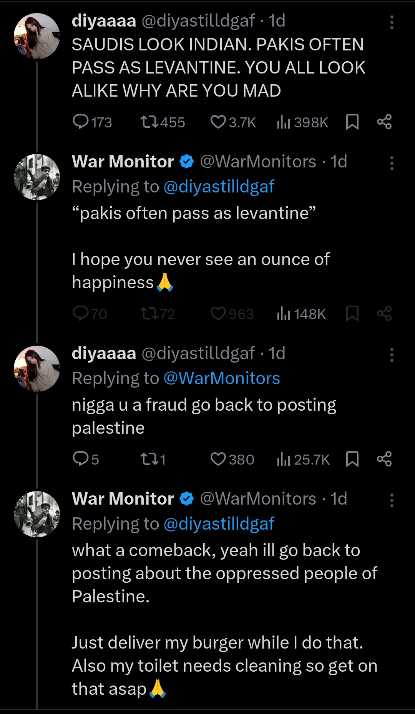Like the post with 3.7K likes
The image size is (415, 714).
(218, 122)
